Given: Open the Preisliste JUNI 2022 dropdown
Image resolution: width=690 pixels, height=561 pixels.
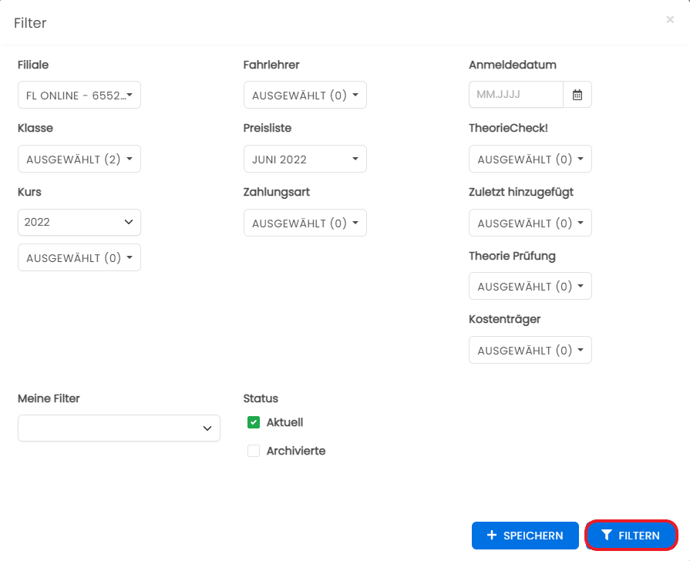Looking at the screenshot, I should tap(305, 159).
